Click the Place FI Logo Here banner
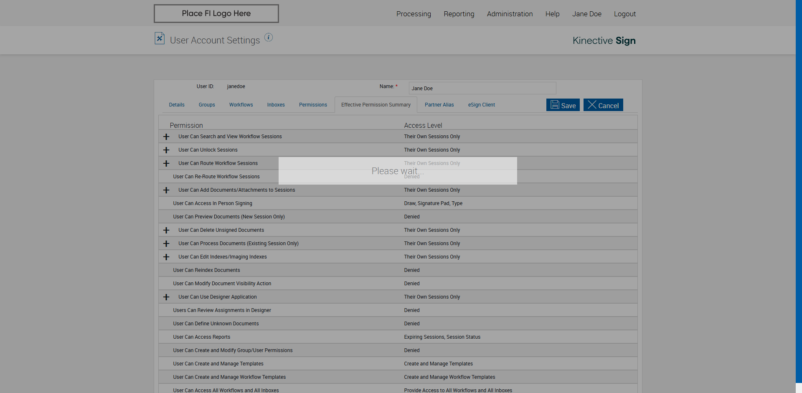 (x=216, y=13)
